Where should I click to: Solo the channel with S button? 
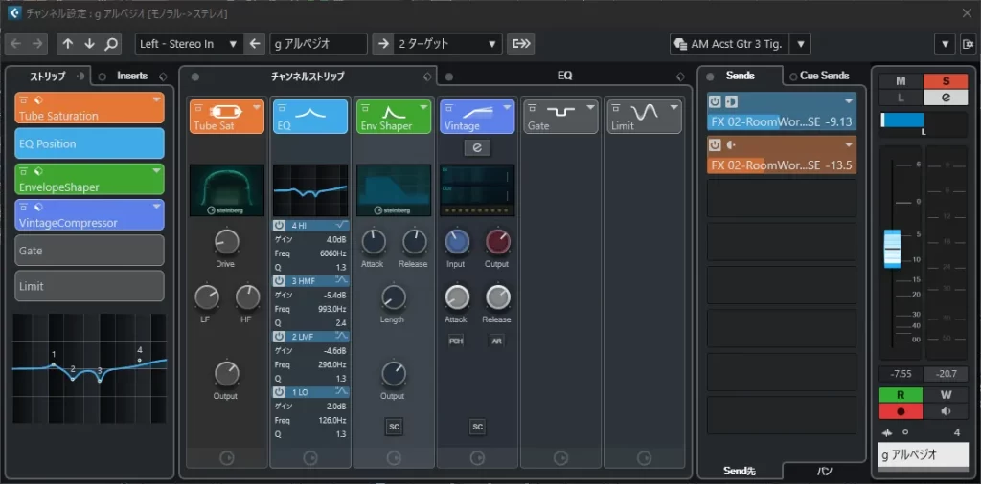pos(947,81)
